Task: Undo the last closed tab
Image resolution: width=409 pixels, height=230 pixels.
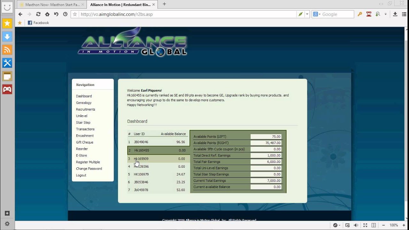Action: pyautogui.click(x=56, y=14)
